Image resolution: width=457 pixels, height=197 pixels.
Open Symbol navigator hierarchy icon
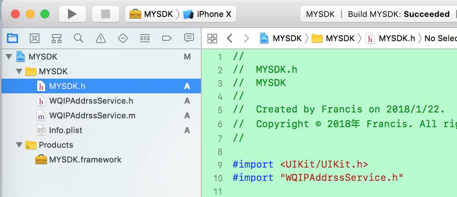click(x=56, y=38)
